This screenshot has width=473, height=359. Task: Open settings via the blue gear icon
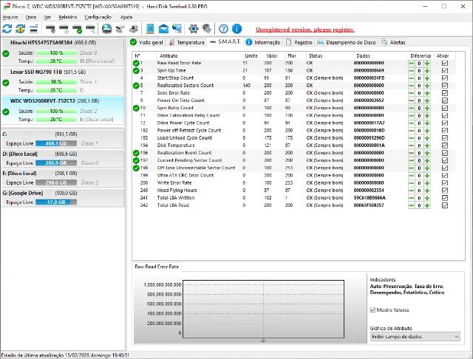[x=194, y=29]
